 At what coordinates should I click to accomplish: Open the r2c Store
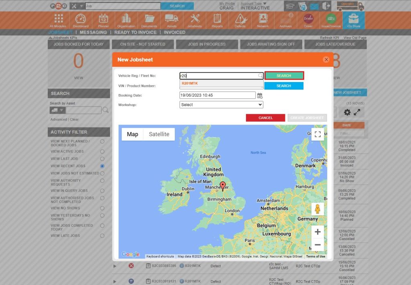tap(354, 19)
